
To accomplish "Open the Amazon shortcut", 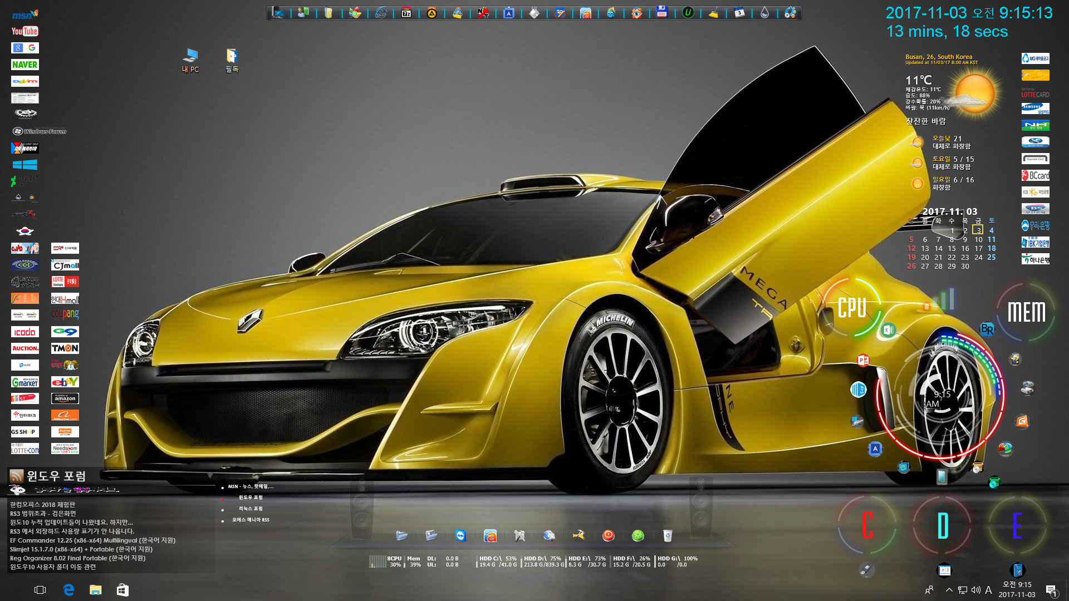I will coord(65,398).
